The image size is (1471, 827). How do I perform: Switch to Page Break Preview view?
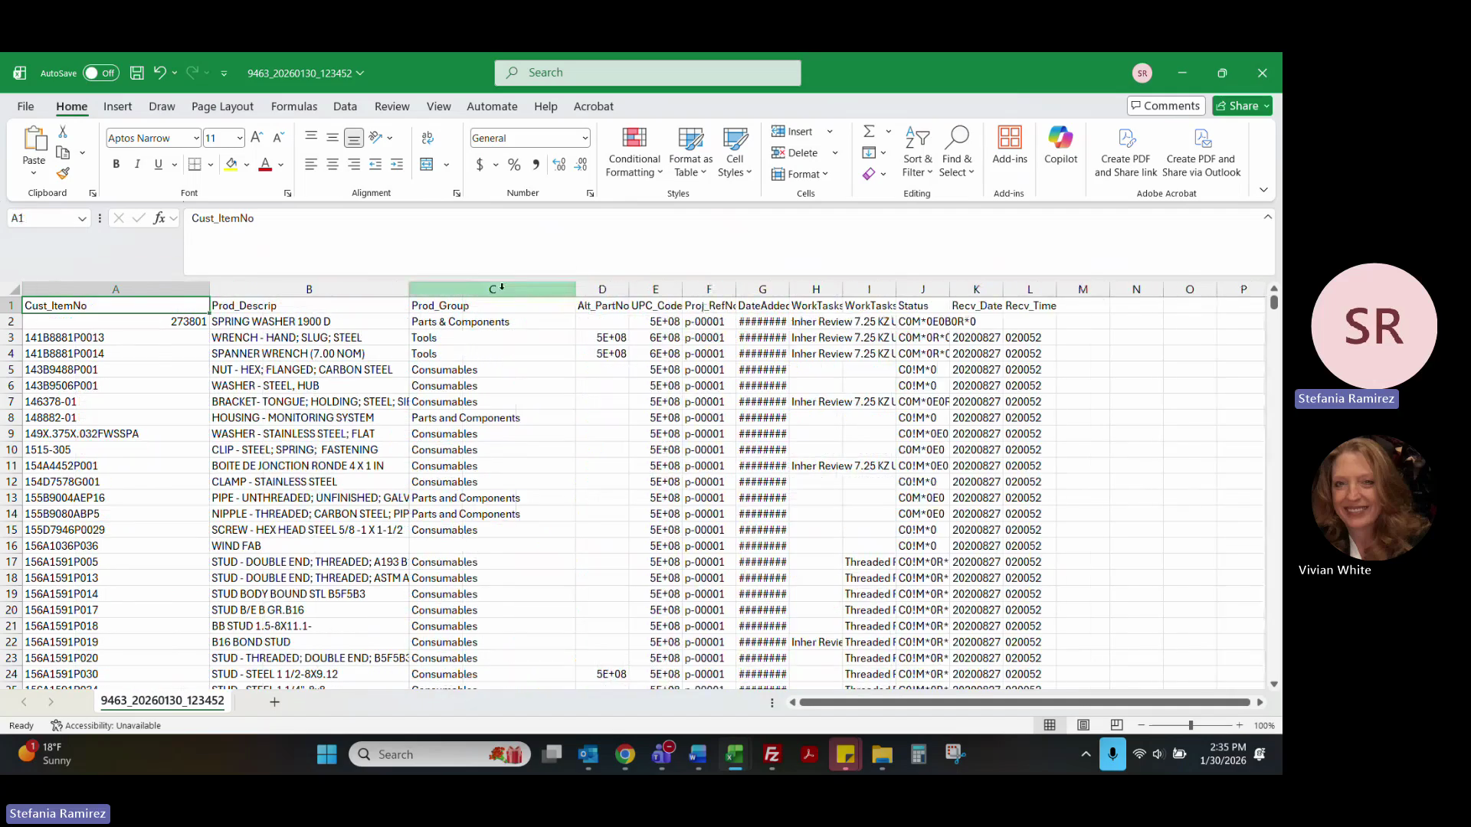(1116, 725)
